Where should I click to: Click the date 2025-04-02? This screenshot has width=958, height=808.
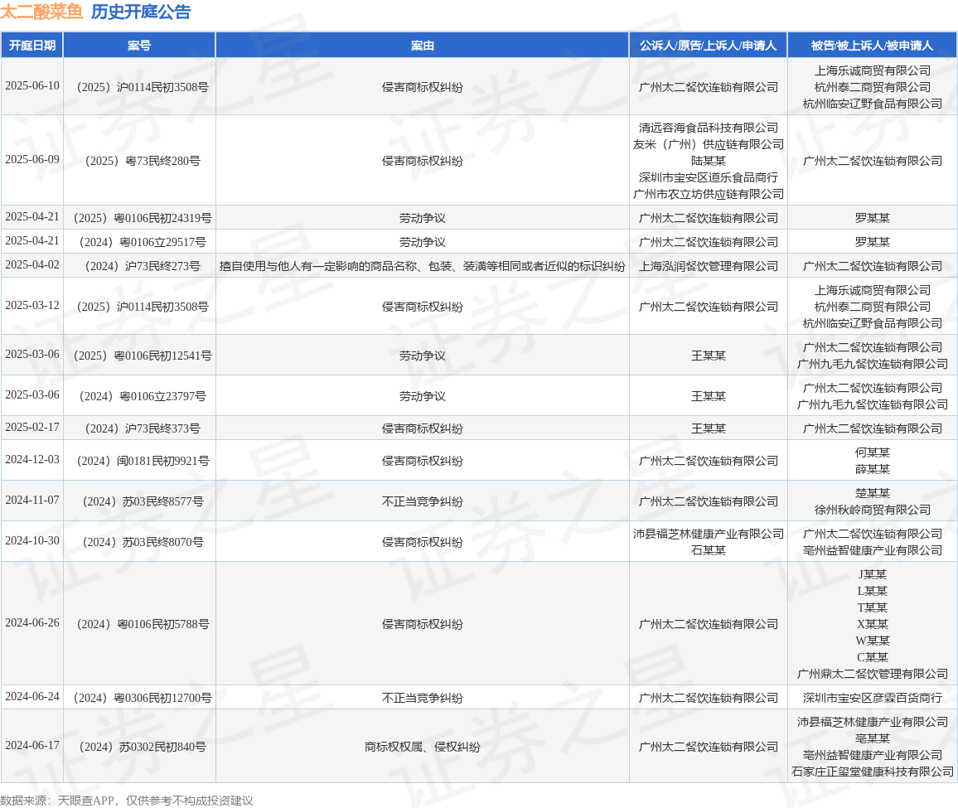[x=32, y=264]
